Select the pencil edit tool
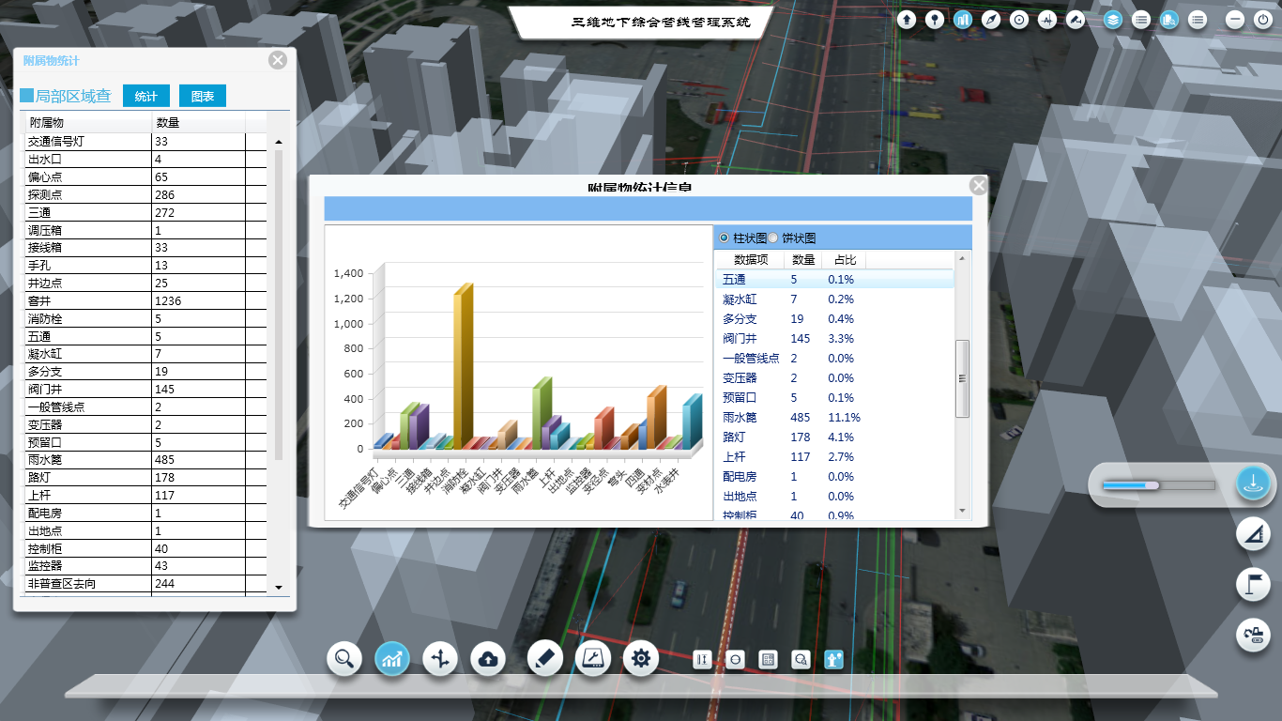This screenshot has height=721, width=1282. pos(545,659)
